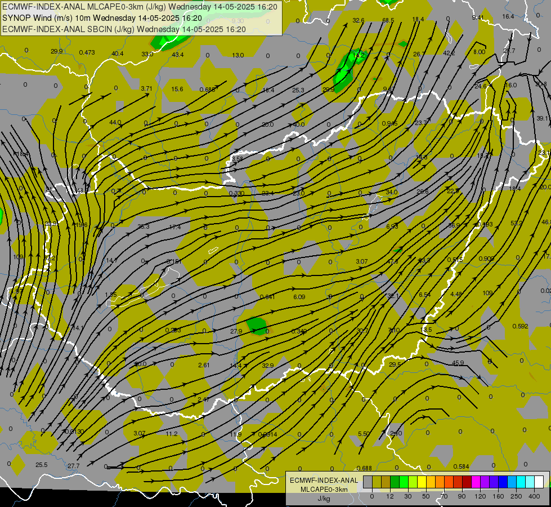
Task: Click the map value 40.0
Action: tap(299, 124)
